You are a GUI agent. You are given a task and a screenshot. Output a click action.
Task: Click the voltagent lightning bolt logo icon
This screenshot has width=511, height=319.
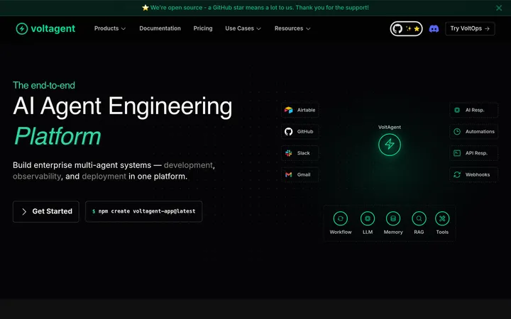(x=22, y=28)
